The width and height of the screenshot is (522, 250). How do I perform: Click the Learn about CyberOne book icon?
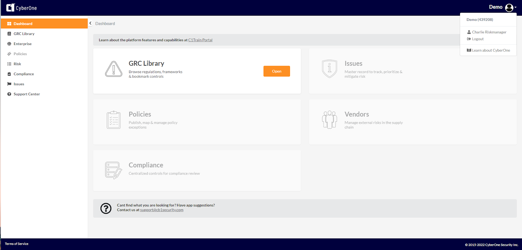click(469, 50)
